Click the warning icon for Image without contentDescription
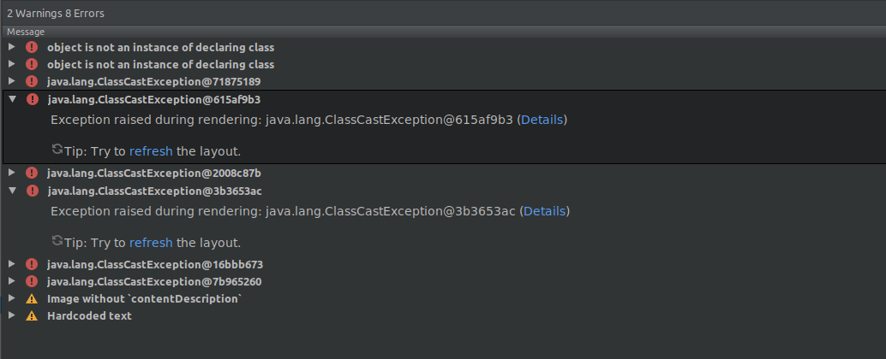 point(32,298)
